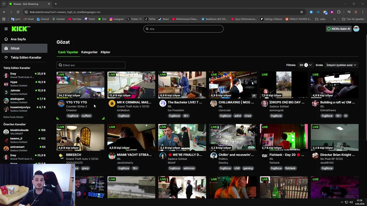Open the browser tab list dropdown arrow
The height and width of the screenshot is (206, 367).
click(x=4, y=4)
